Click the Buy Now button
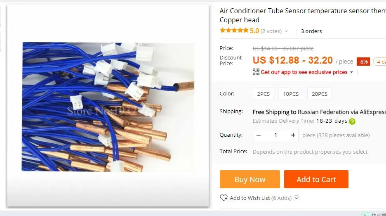Screen dimensions: 386x216 [249, 179]
